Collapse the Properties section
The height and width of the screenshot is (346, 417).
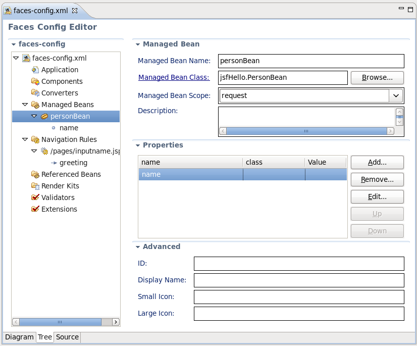[x=137, y=145]
